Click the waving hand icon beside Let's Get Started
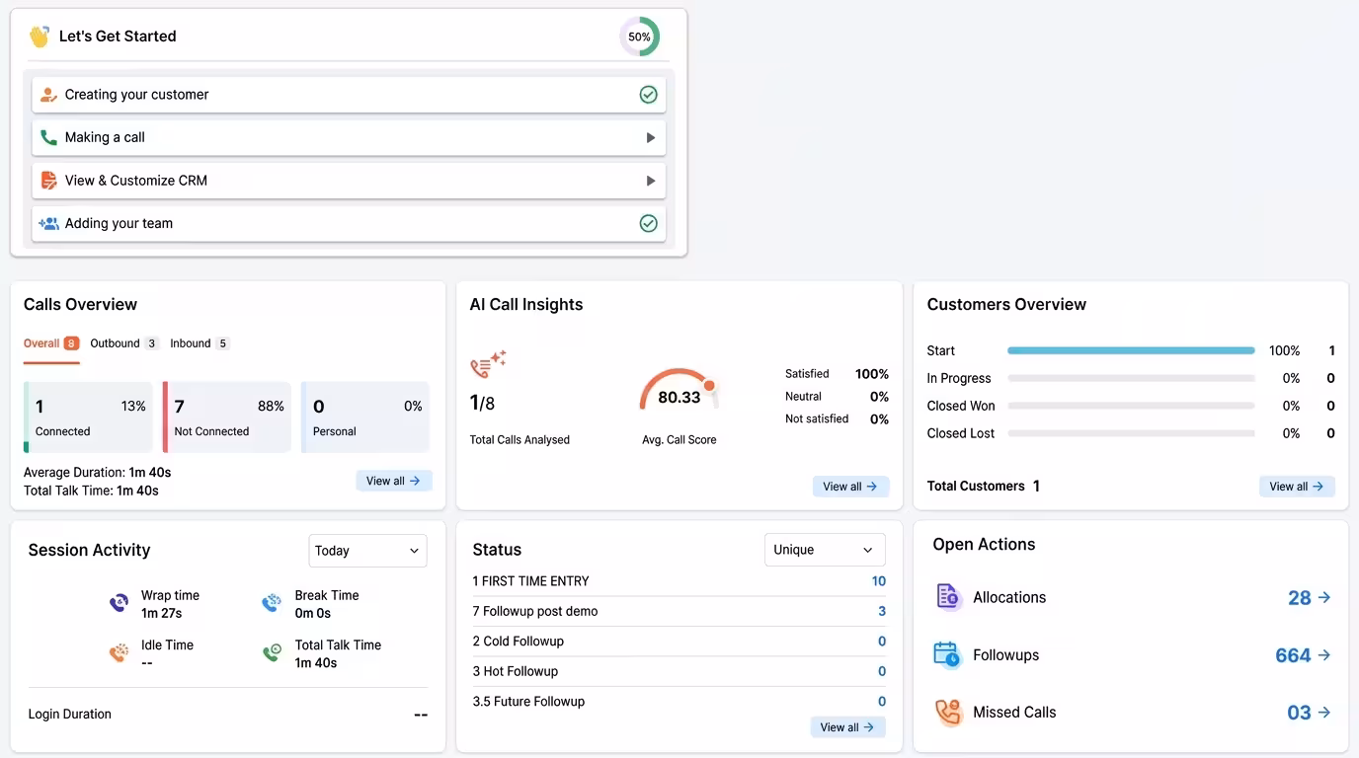The image size is (1359, 758). click(x=40, y=37)
